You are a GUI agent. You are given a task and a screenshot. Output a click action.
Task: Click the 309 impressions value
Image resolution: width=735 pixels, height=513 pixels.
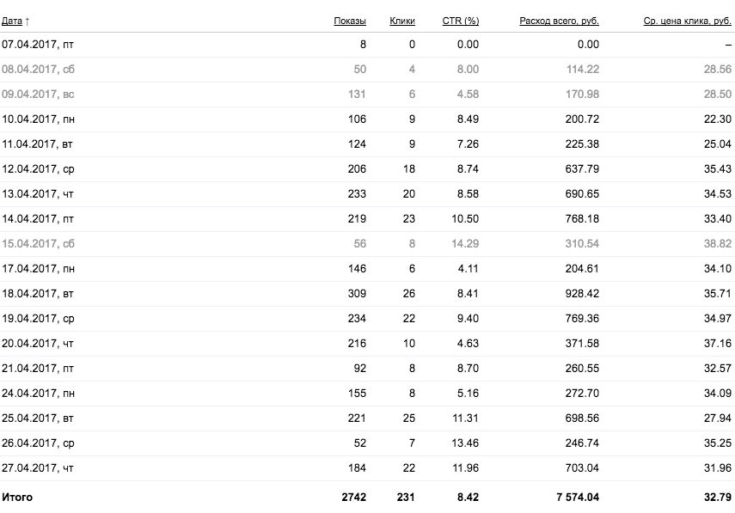pyautogui.click(x=357, y=294)
